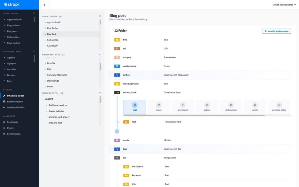Click the Strapi logo

pos(12,4)
